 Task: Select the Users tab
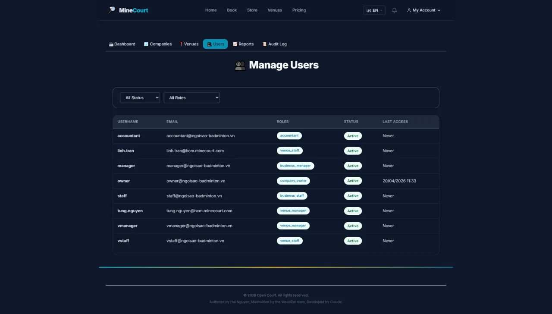pos(215,44)
